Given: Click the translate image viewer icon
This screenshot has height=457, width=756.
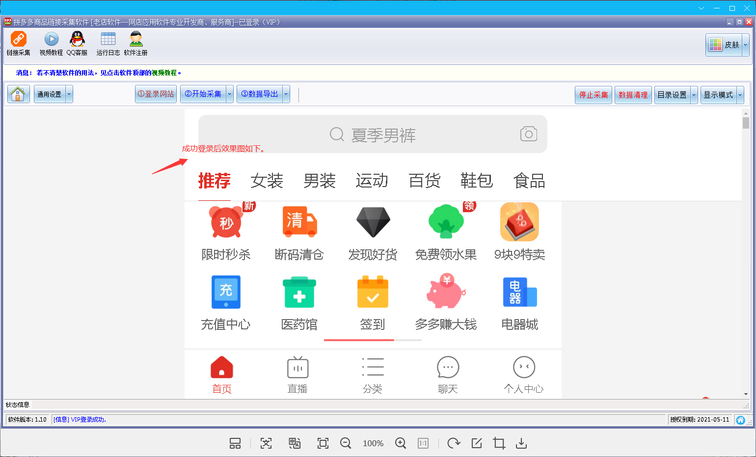Looking at the screenshot, I should 295,443.
